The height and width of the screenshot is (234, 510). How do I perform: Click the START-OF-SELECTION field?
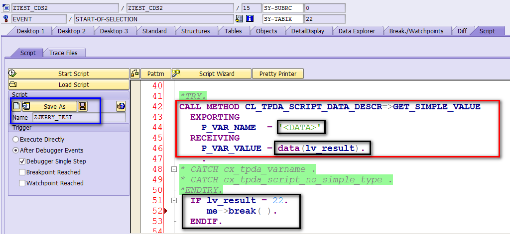154,19
